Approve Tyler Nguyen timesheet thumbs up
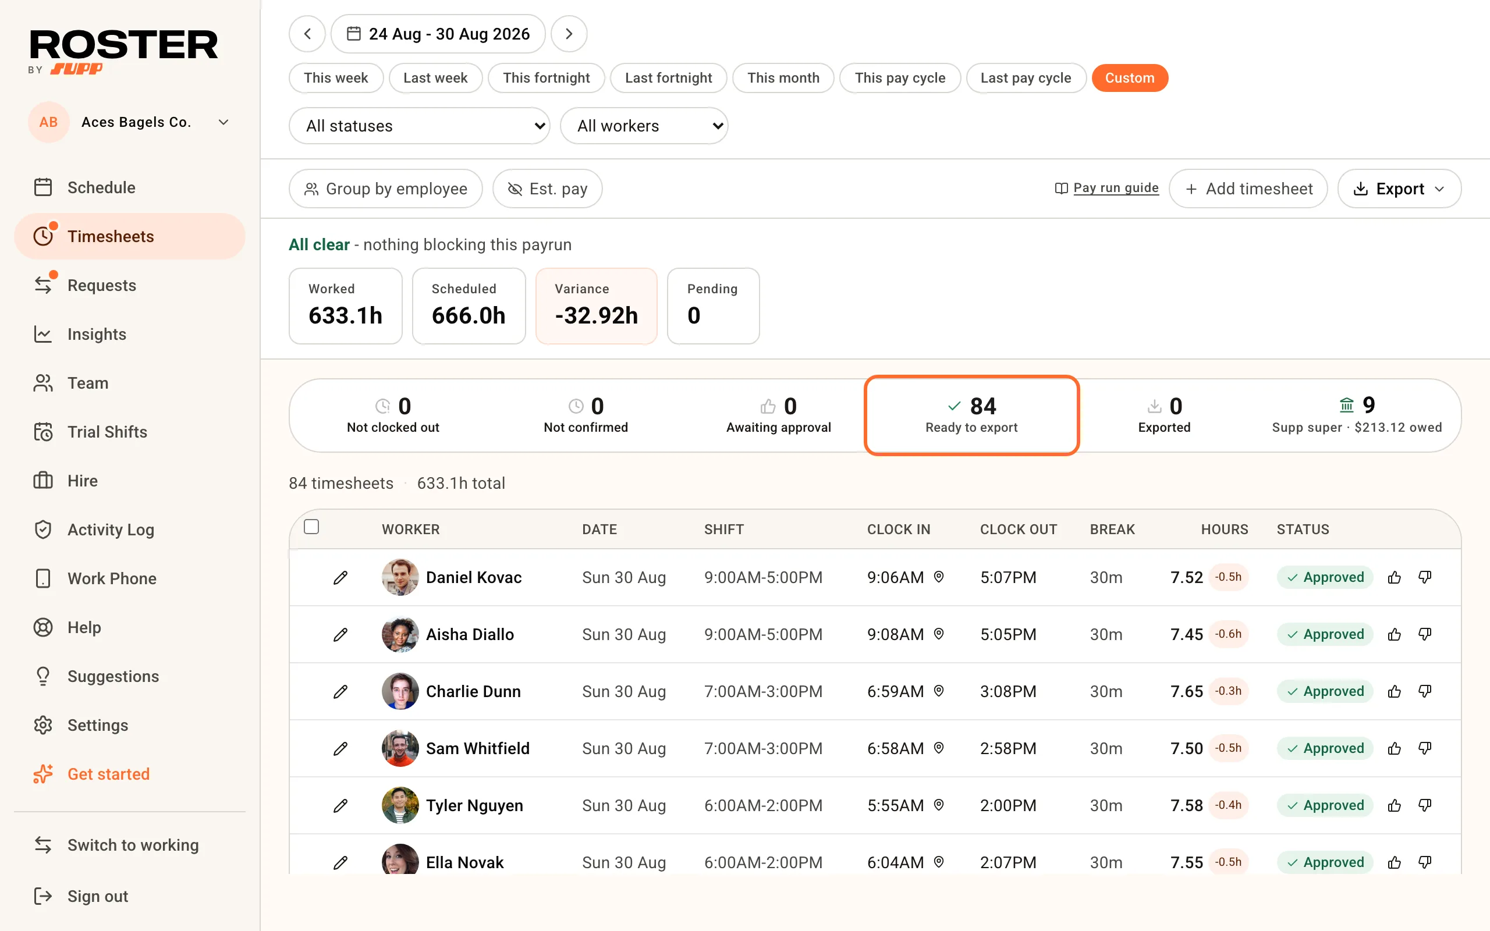Viewport: 1490px width, 931px height. pos(1395,805)
